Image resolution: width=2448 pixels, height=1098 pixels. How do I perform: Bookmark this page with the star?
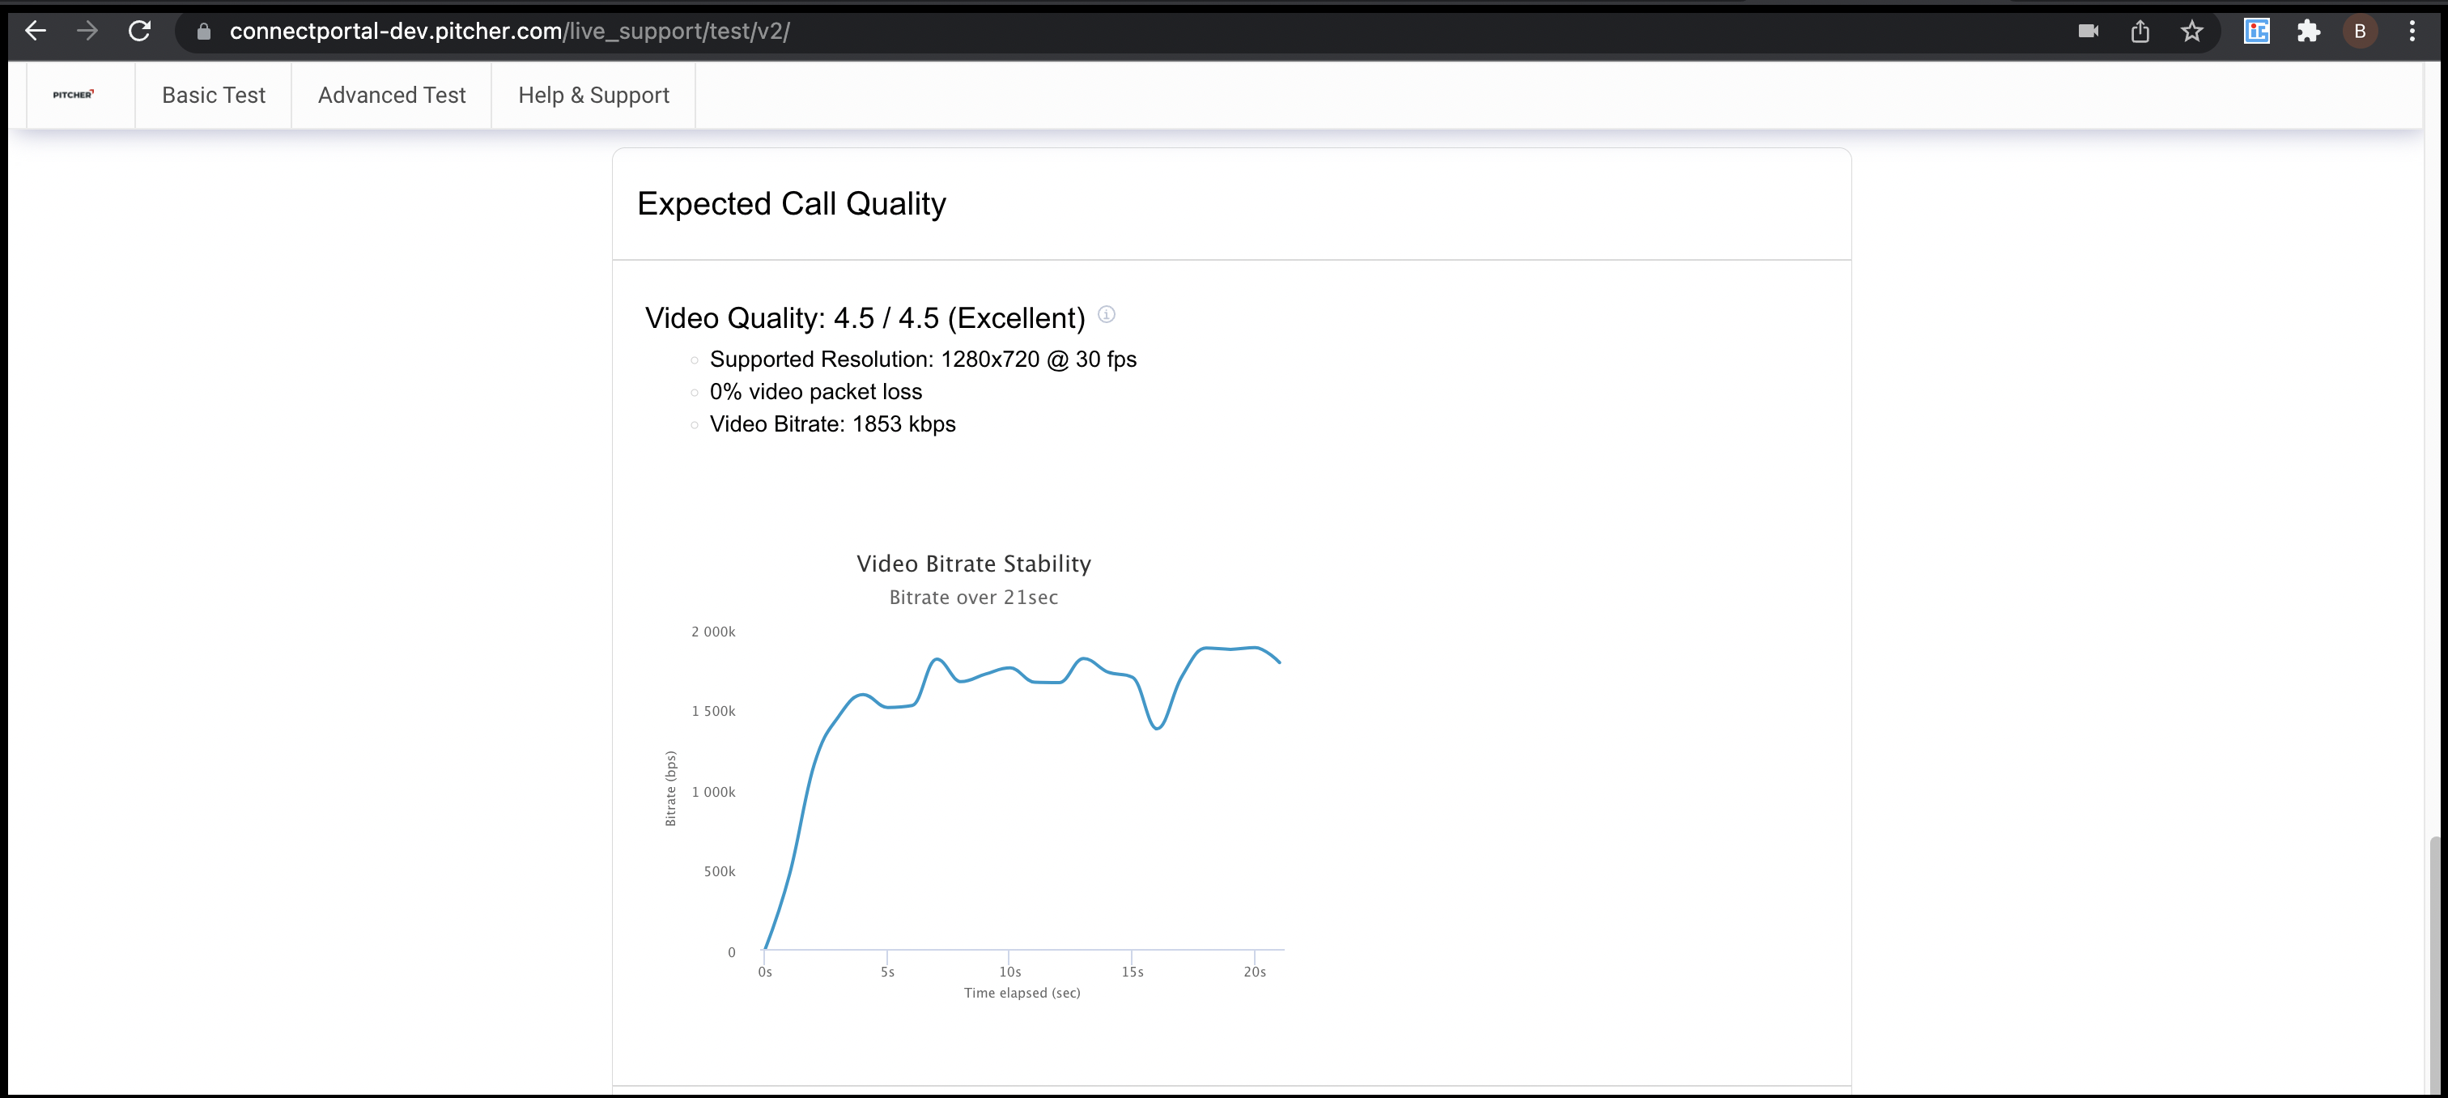tap(2191, 32)
